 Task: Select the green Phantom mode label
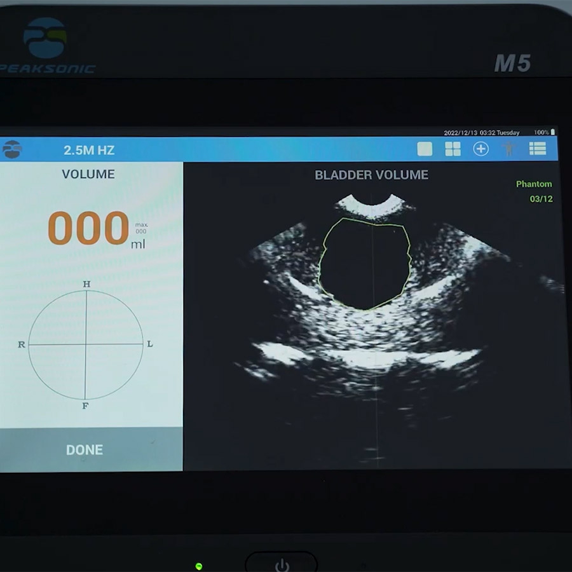tap(533, 184)
